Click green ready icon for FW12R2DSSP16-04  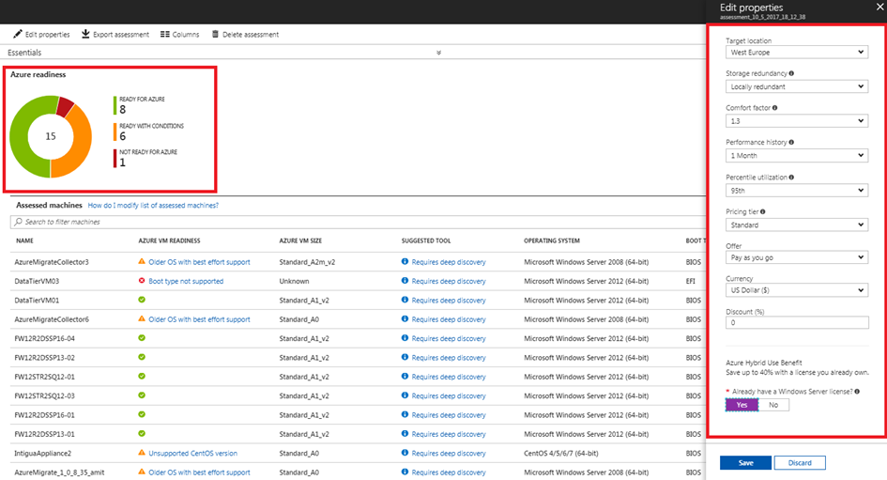(x=142, y=338)
